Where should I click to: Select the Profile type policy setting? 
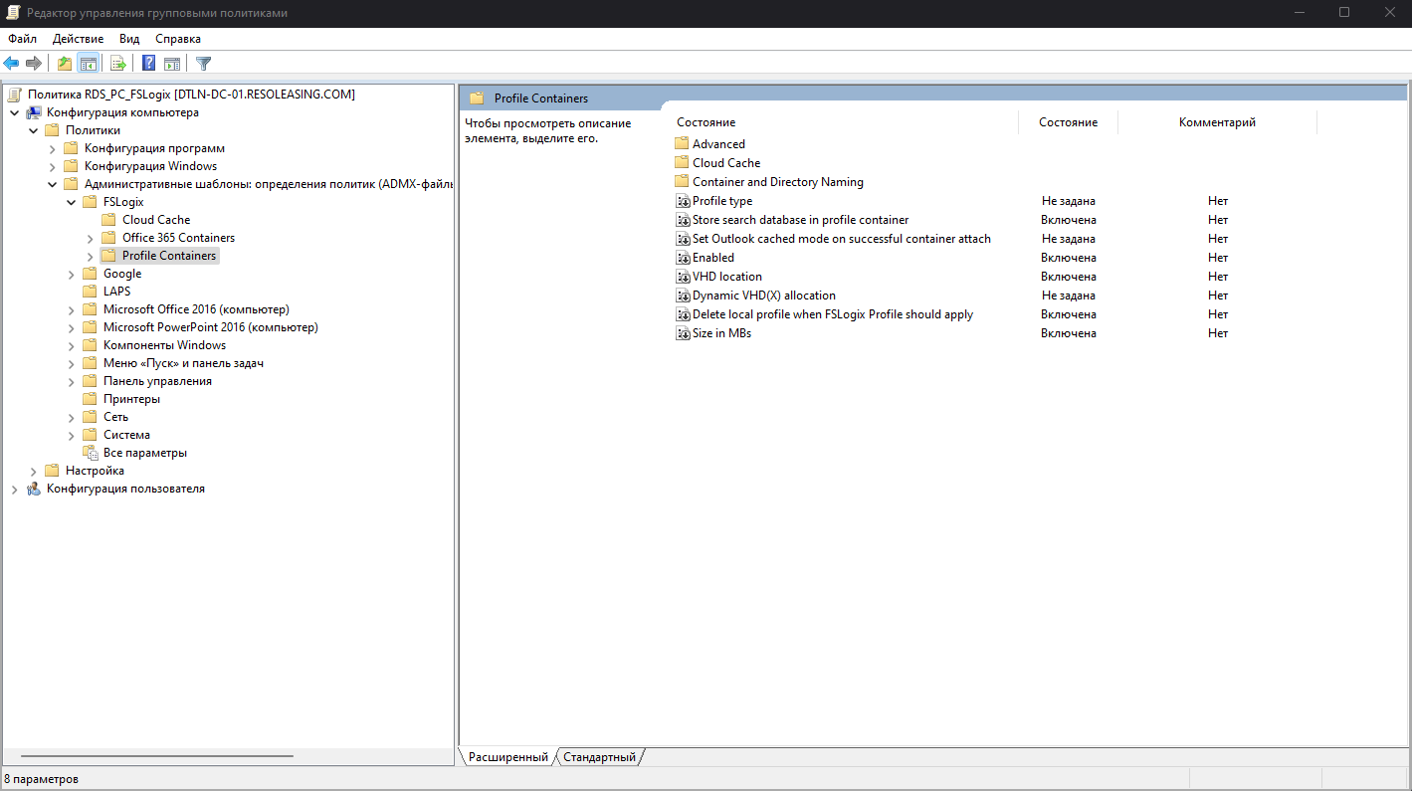coord(722,200)
